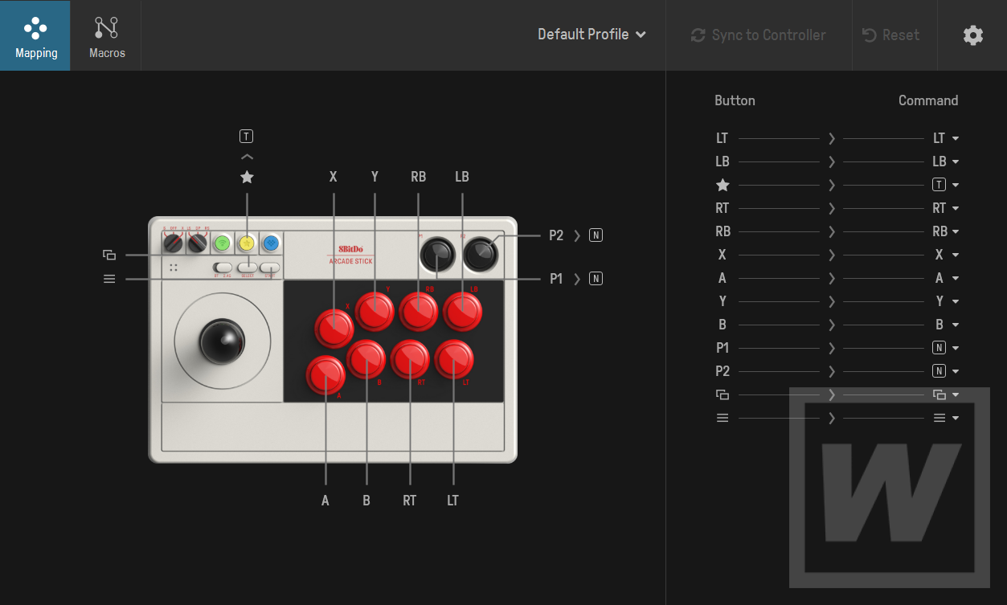This screenshot has width=1007, height=605.
Task: Click Sync to Controller
Action: tap(758, 35)
